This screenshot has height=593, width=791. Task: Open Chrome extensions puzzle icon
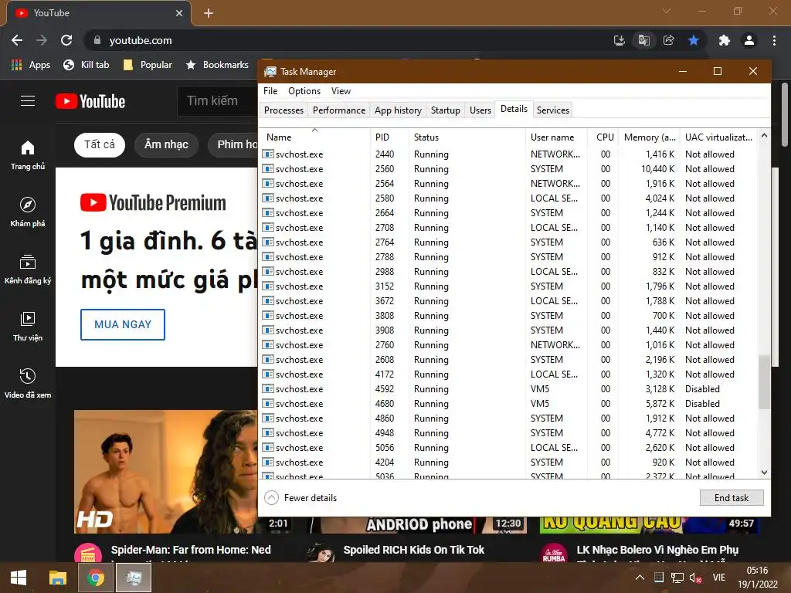725,40
